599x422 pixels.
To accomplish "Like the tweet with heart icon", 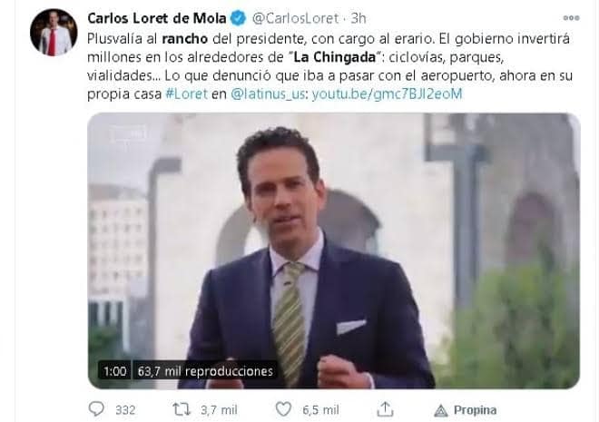I will click(283, 409).
